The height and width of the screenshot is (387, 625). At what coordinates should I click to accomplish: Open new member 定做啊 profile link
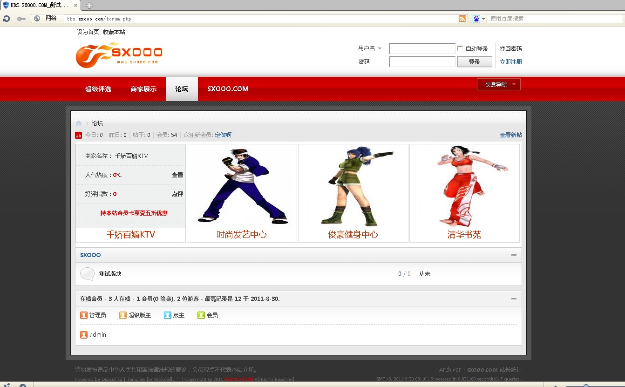click(223, 135)
